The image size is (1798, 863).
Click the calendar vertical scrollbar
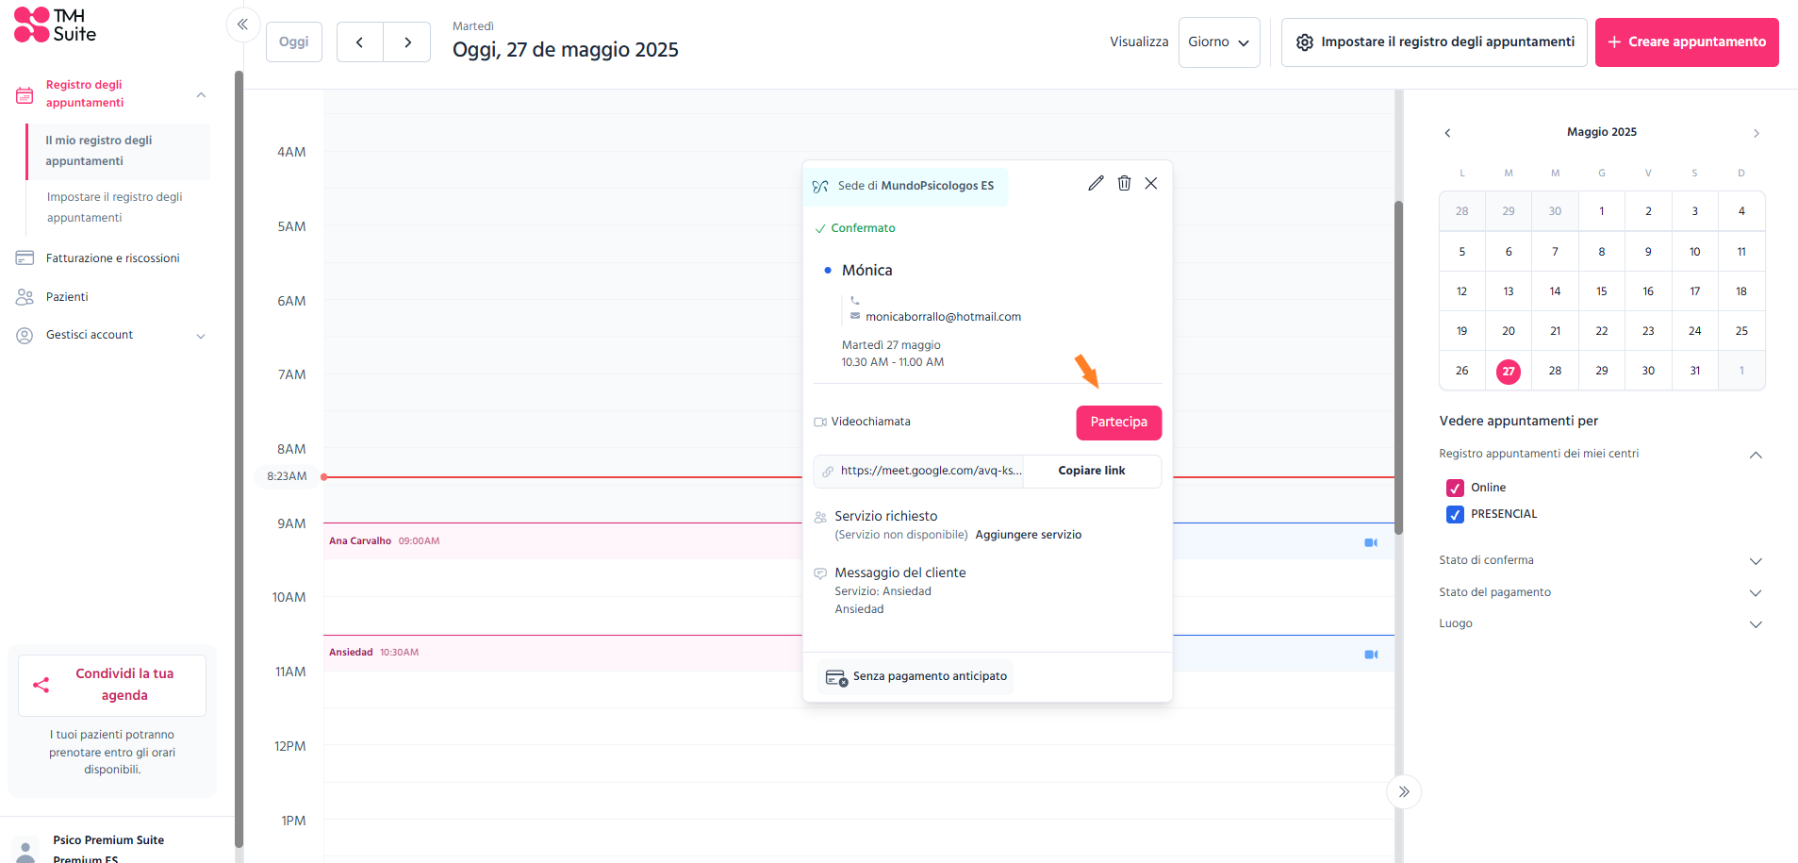[1399, 368]
